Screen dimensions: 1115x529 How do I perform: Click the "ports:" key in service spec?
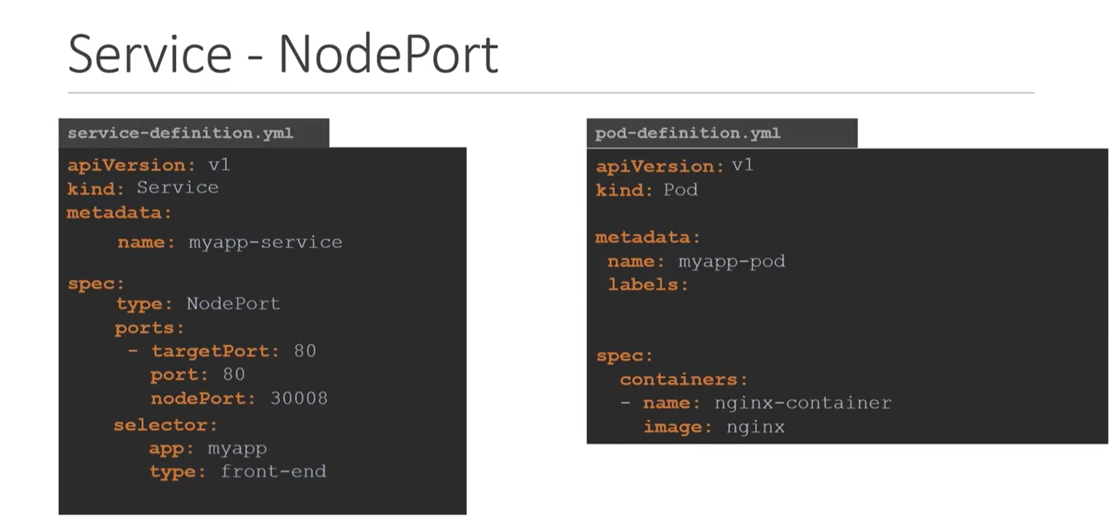(x=149, y=328)
